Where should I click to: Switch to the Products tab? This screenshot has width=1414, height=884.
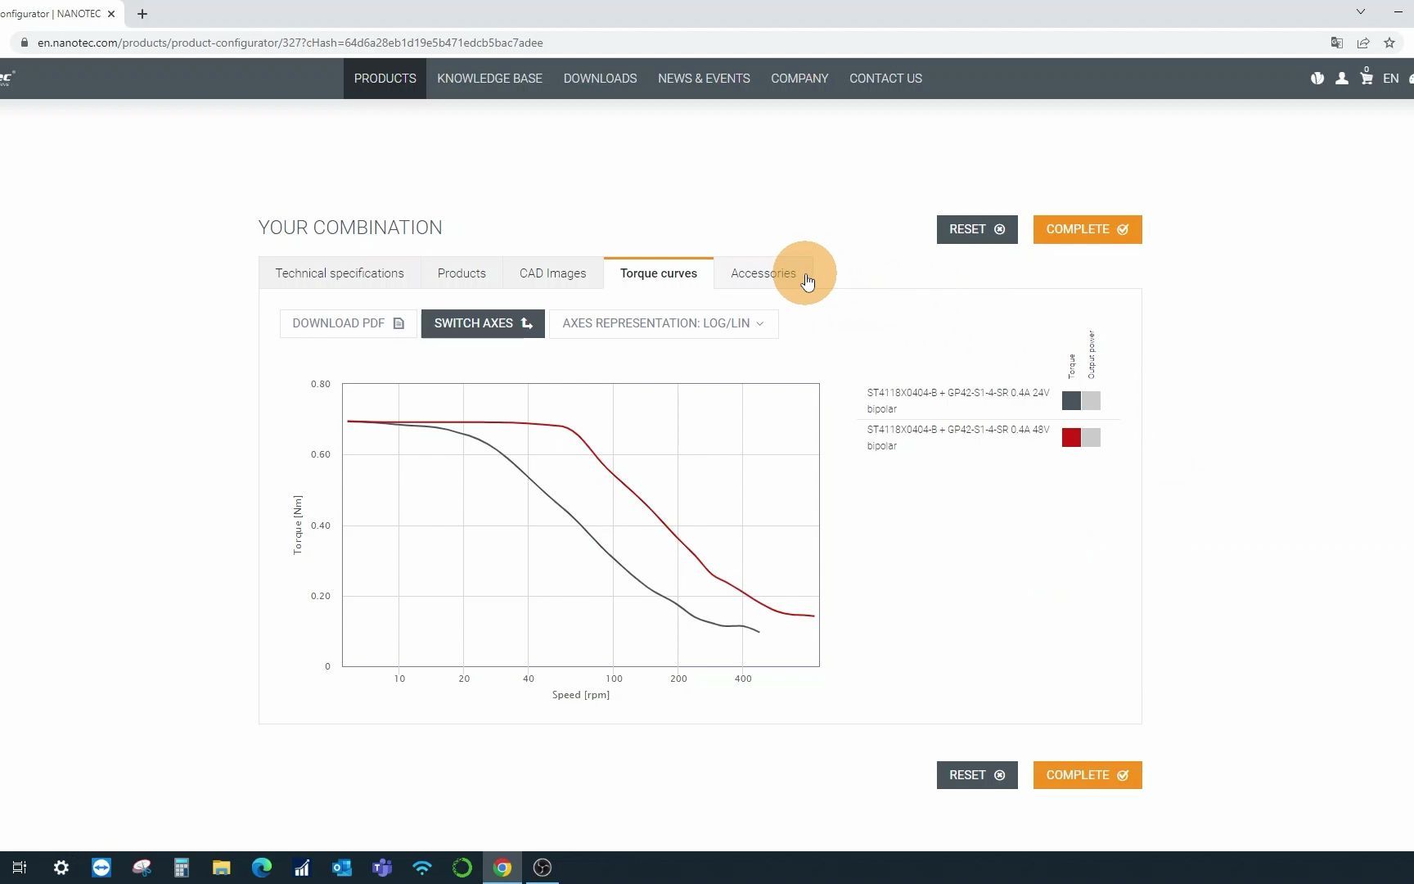coord(462,273)
